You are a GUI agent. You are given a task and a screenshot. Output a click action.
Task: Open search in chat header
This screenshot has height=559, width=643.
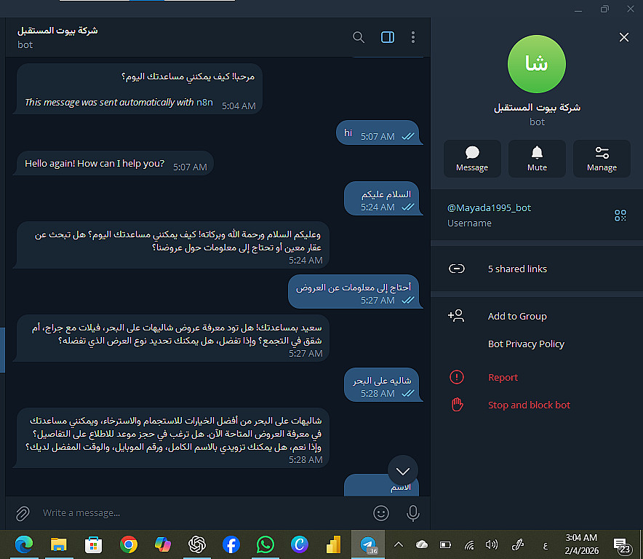[359, 37]
